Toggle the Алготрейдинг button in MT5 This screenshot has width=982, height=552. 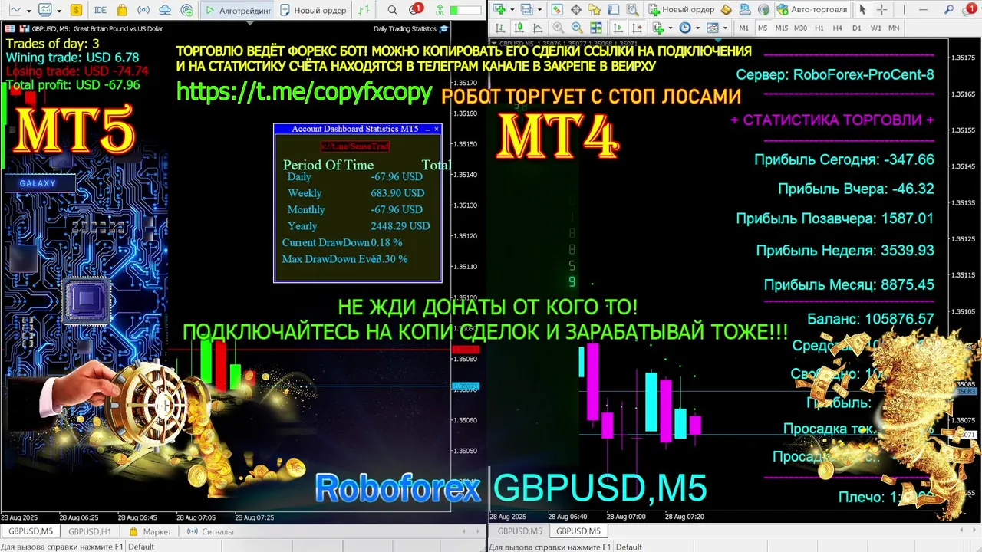pyautogui.click(x=238, y=11)
